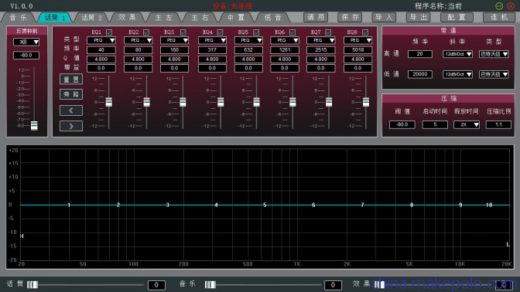The width and height of the screenshot is (520, 292).
Task: Click EQ node 7 on the curve
Action: [362, 205]
